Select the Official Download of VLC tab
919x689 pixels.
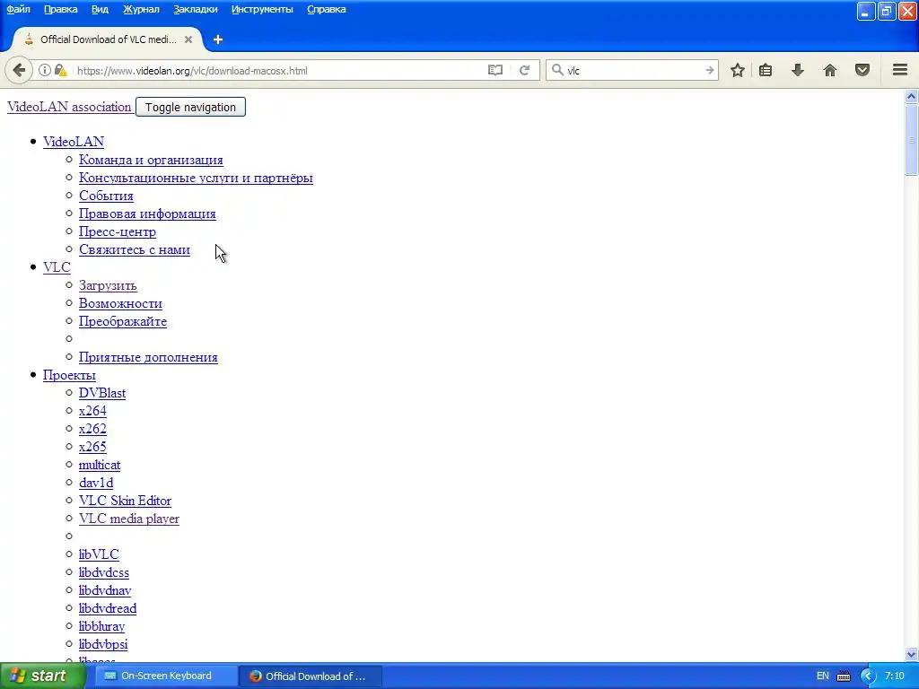(x=108, y=39)
